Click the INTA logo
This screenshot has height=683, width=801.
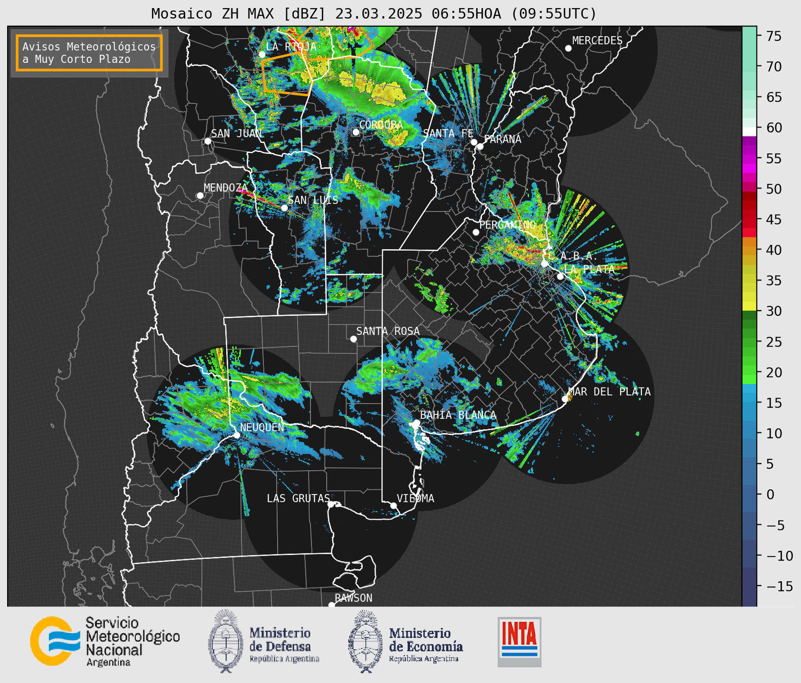pos(519,642)
